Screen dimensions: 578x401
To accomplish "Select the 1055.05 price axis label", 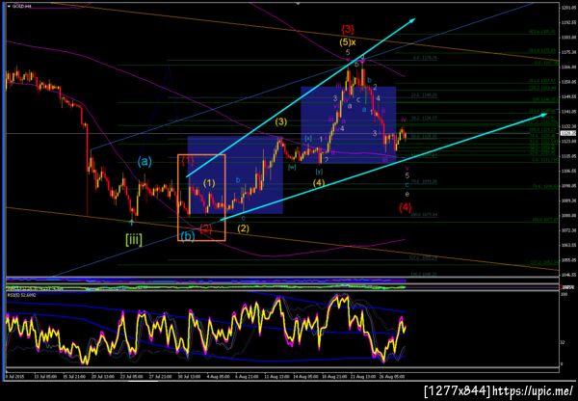I will 568,260.
